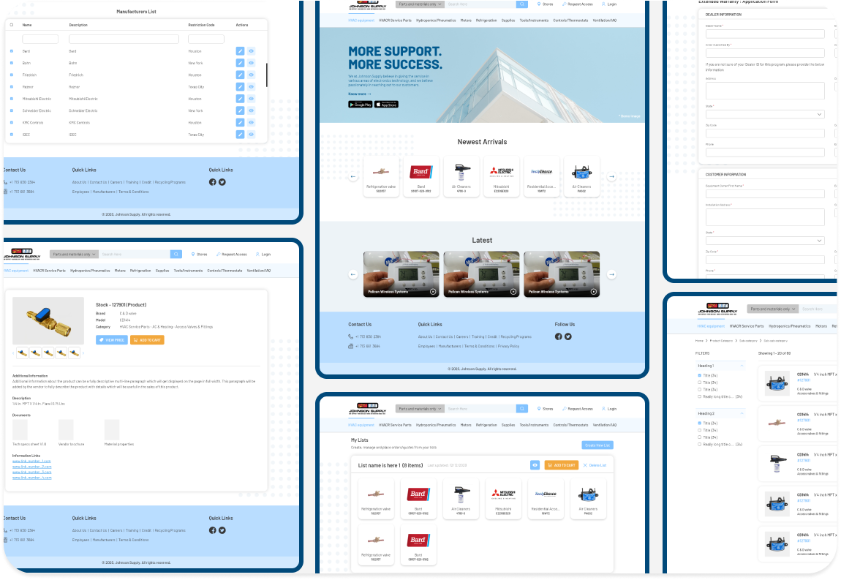Click search magnifier button on product detail page
The width and height of the screenshot is (841, 580).
[176, 255]
